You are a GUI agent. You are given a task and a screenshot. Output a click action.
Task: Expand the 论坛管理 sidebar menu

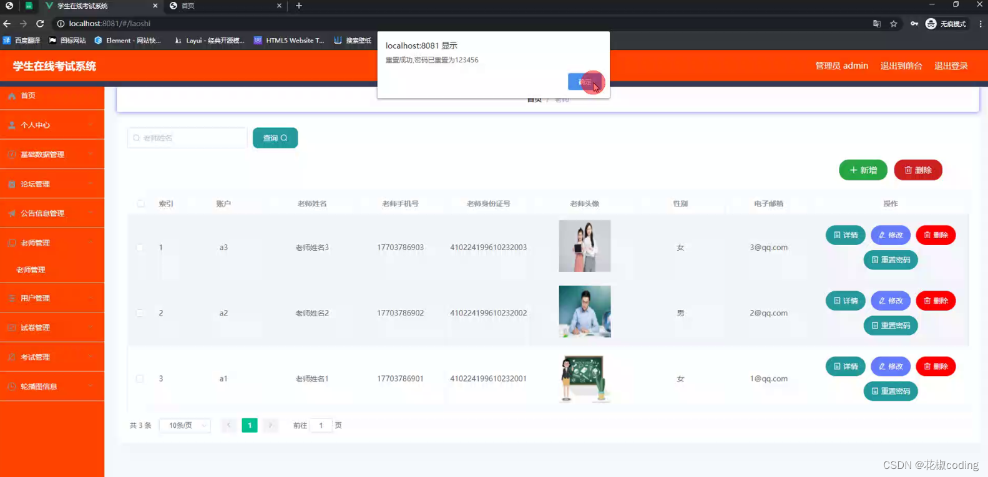(x=52, y=184)
